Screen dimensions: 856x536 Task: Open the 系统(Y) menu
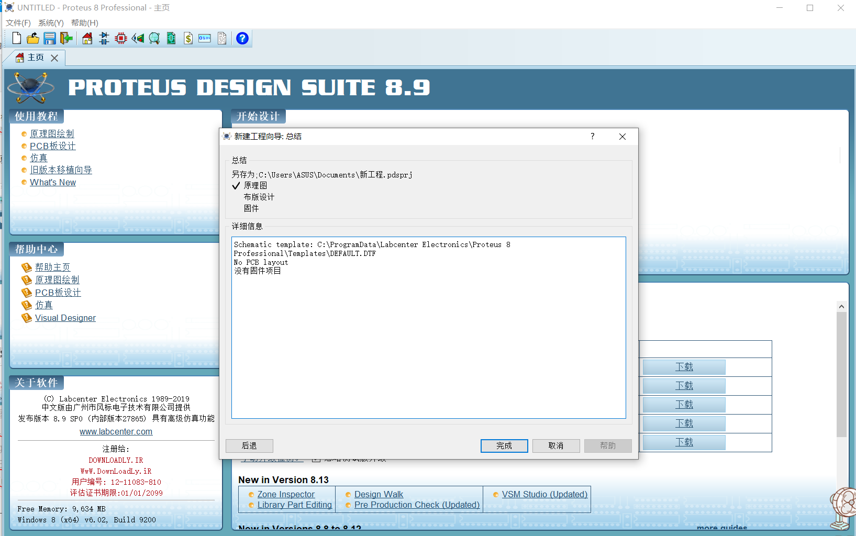51,23
